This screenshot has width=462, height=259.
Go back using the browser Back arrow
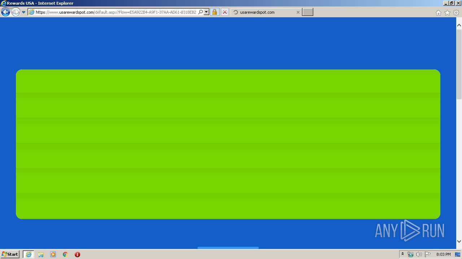pos(5,12)
